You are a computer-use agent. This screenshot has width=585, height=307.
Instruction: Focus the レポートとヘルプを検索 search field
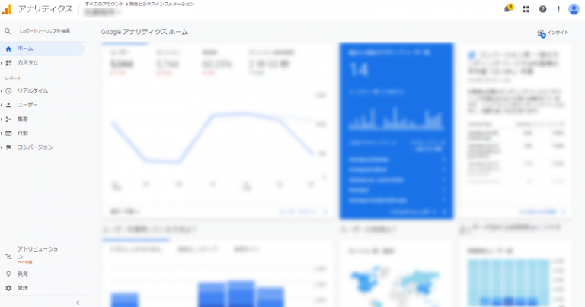click(45, 31)
